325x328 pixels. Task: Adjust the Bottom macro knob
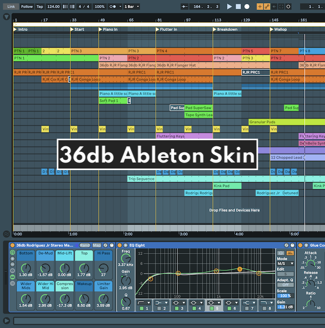26,268
